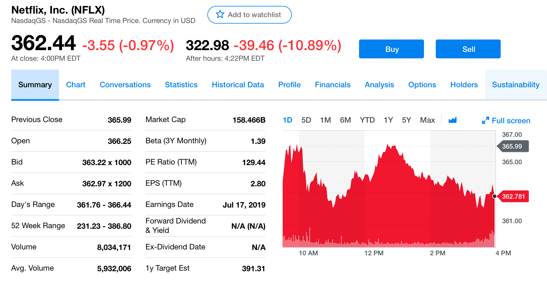Open the Options tab

[x=422, y=85]
